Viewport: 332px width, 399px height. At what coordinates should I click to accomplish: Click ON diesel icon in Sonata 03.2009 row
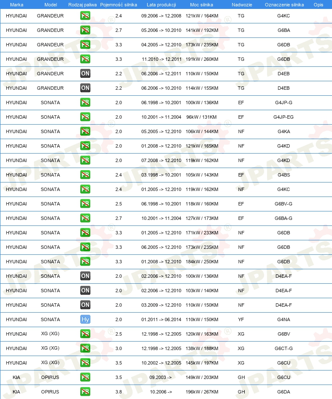tap(85, 305)
